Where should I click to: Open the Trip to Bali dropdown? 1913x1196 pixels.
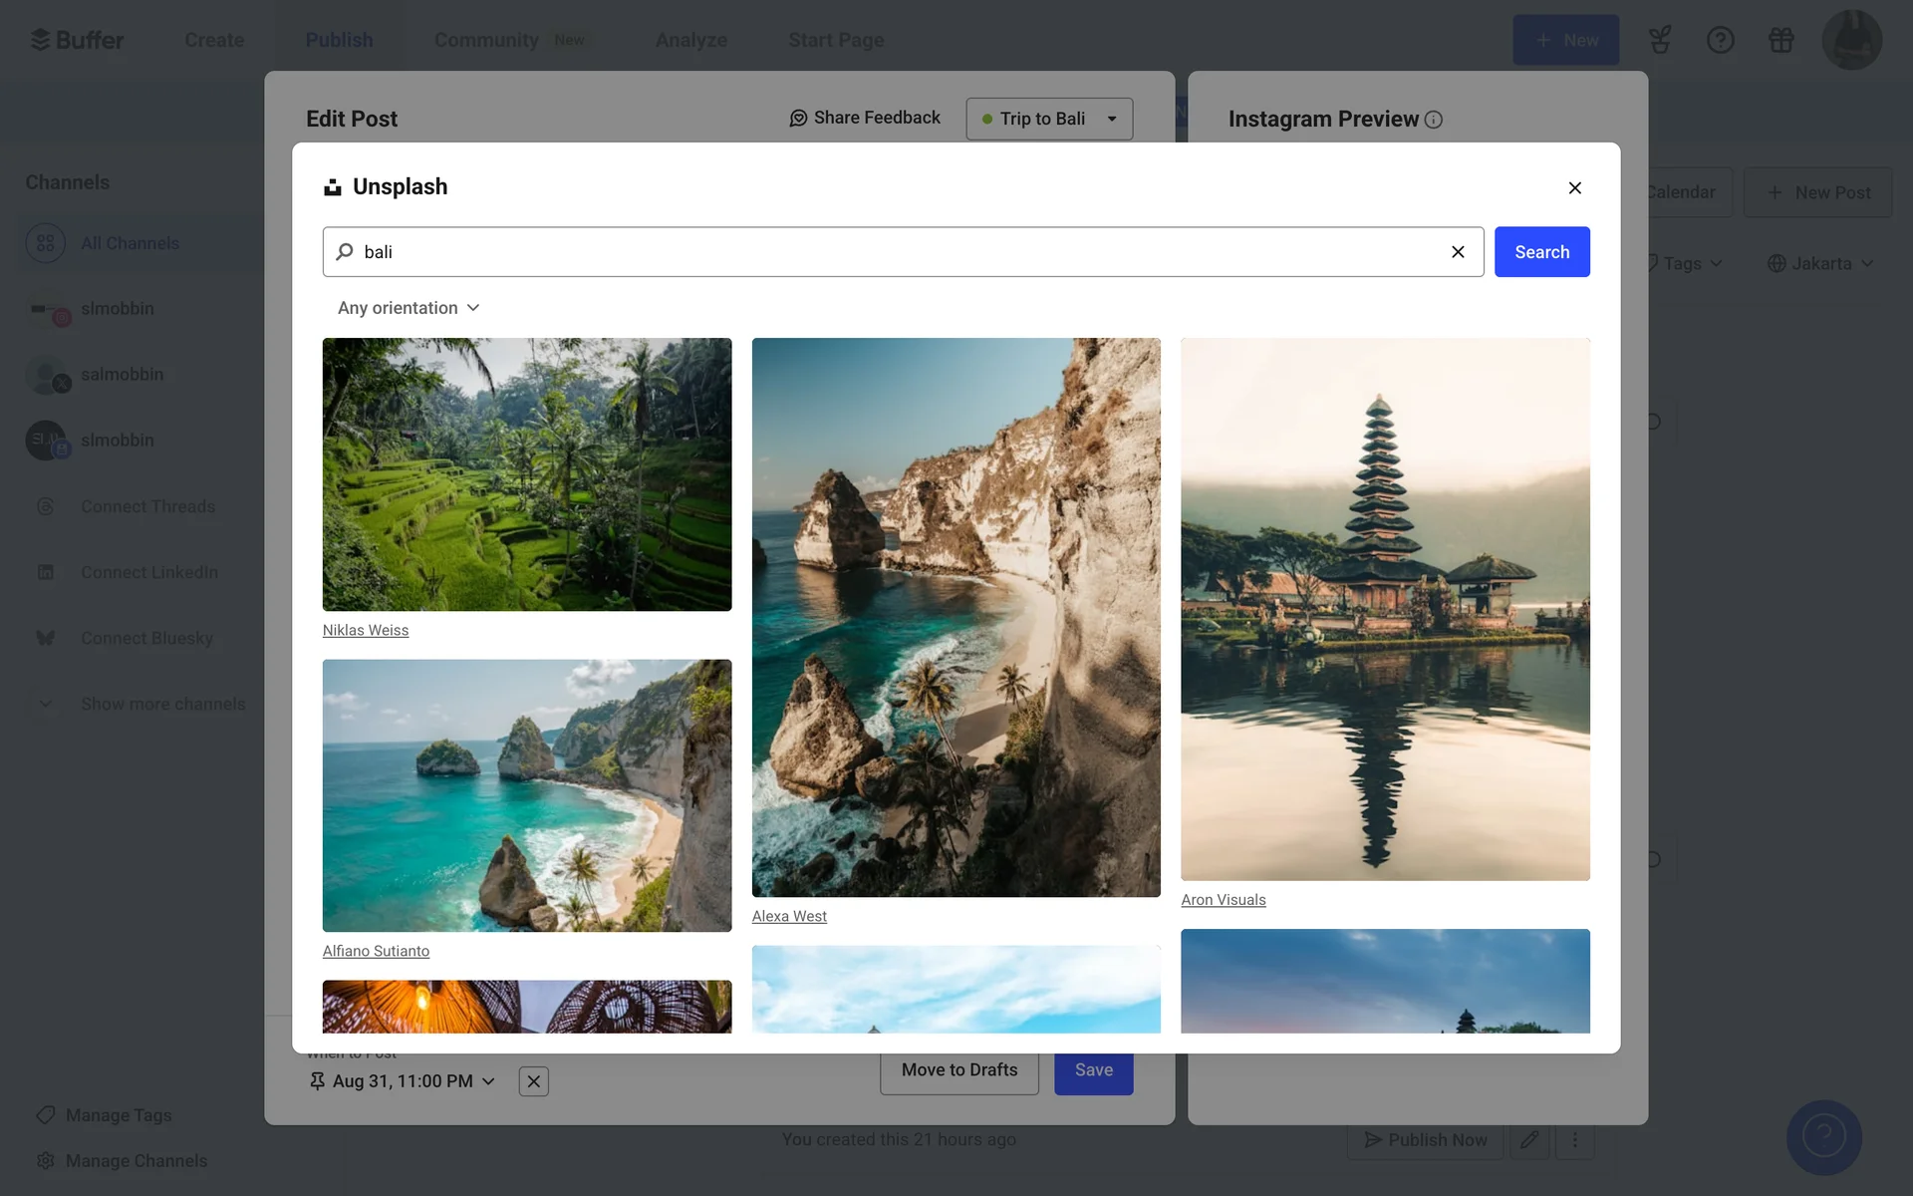(1049, 119)
